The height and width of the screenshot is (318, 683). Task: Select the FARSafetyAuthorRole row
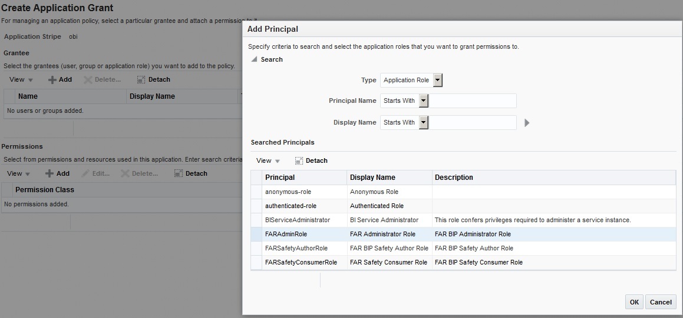point(296,248)
